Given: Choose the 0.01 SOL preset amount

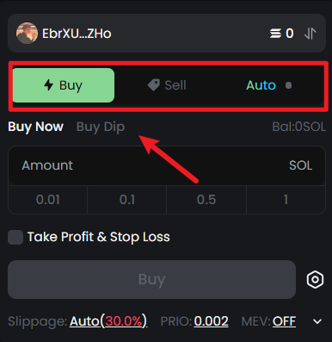Looking at the screenshot, I should click(48, 200).
